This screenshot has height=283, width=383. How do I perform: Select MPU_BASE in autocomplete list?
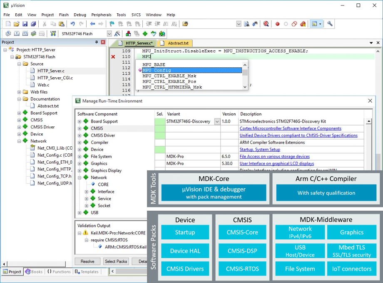(x=154, y=65)
